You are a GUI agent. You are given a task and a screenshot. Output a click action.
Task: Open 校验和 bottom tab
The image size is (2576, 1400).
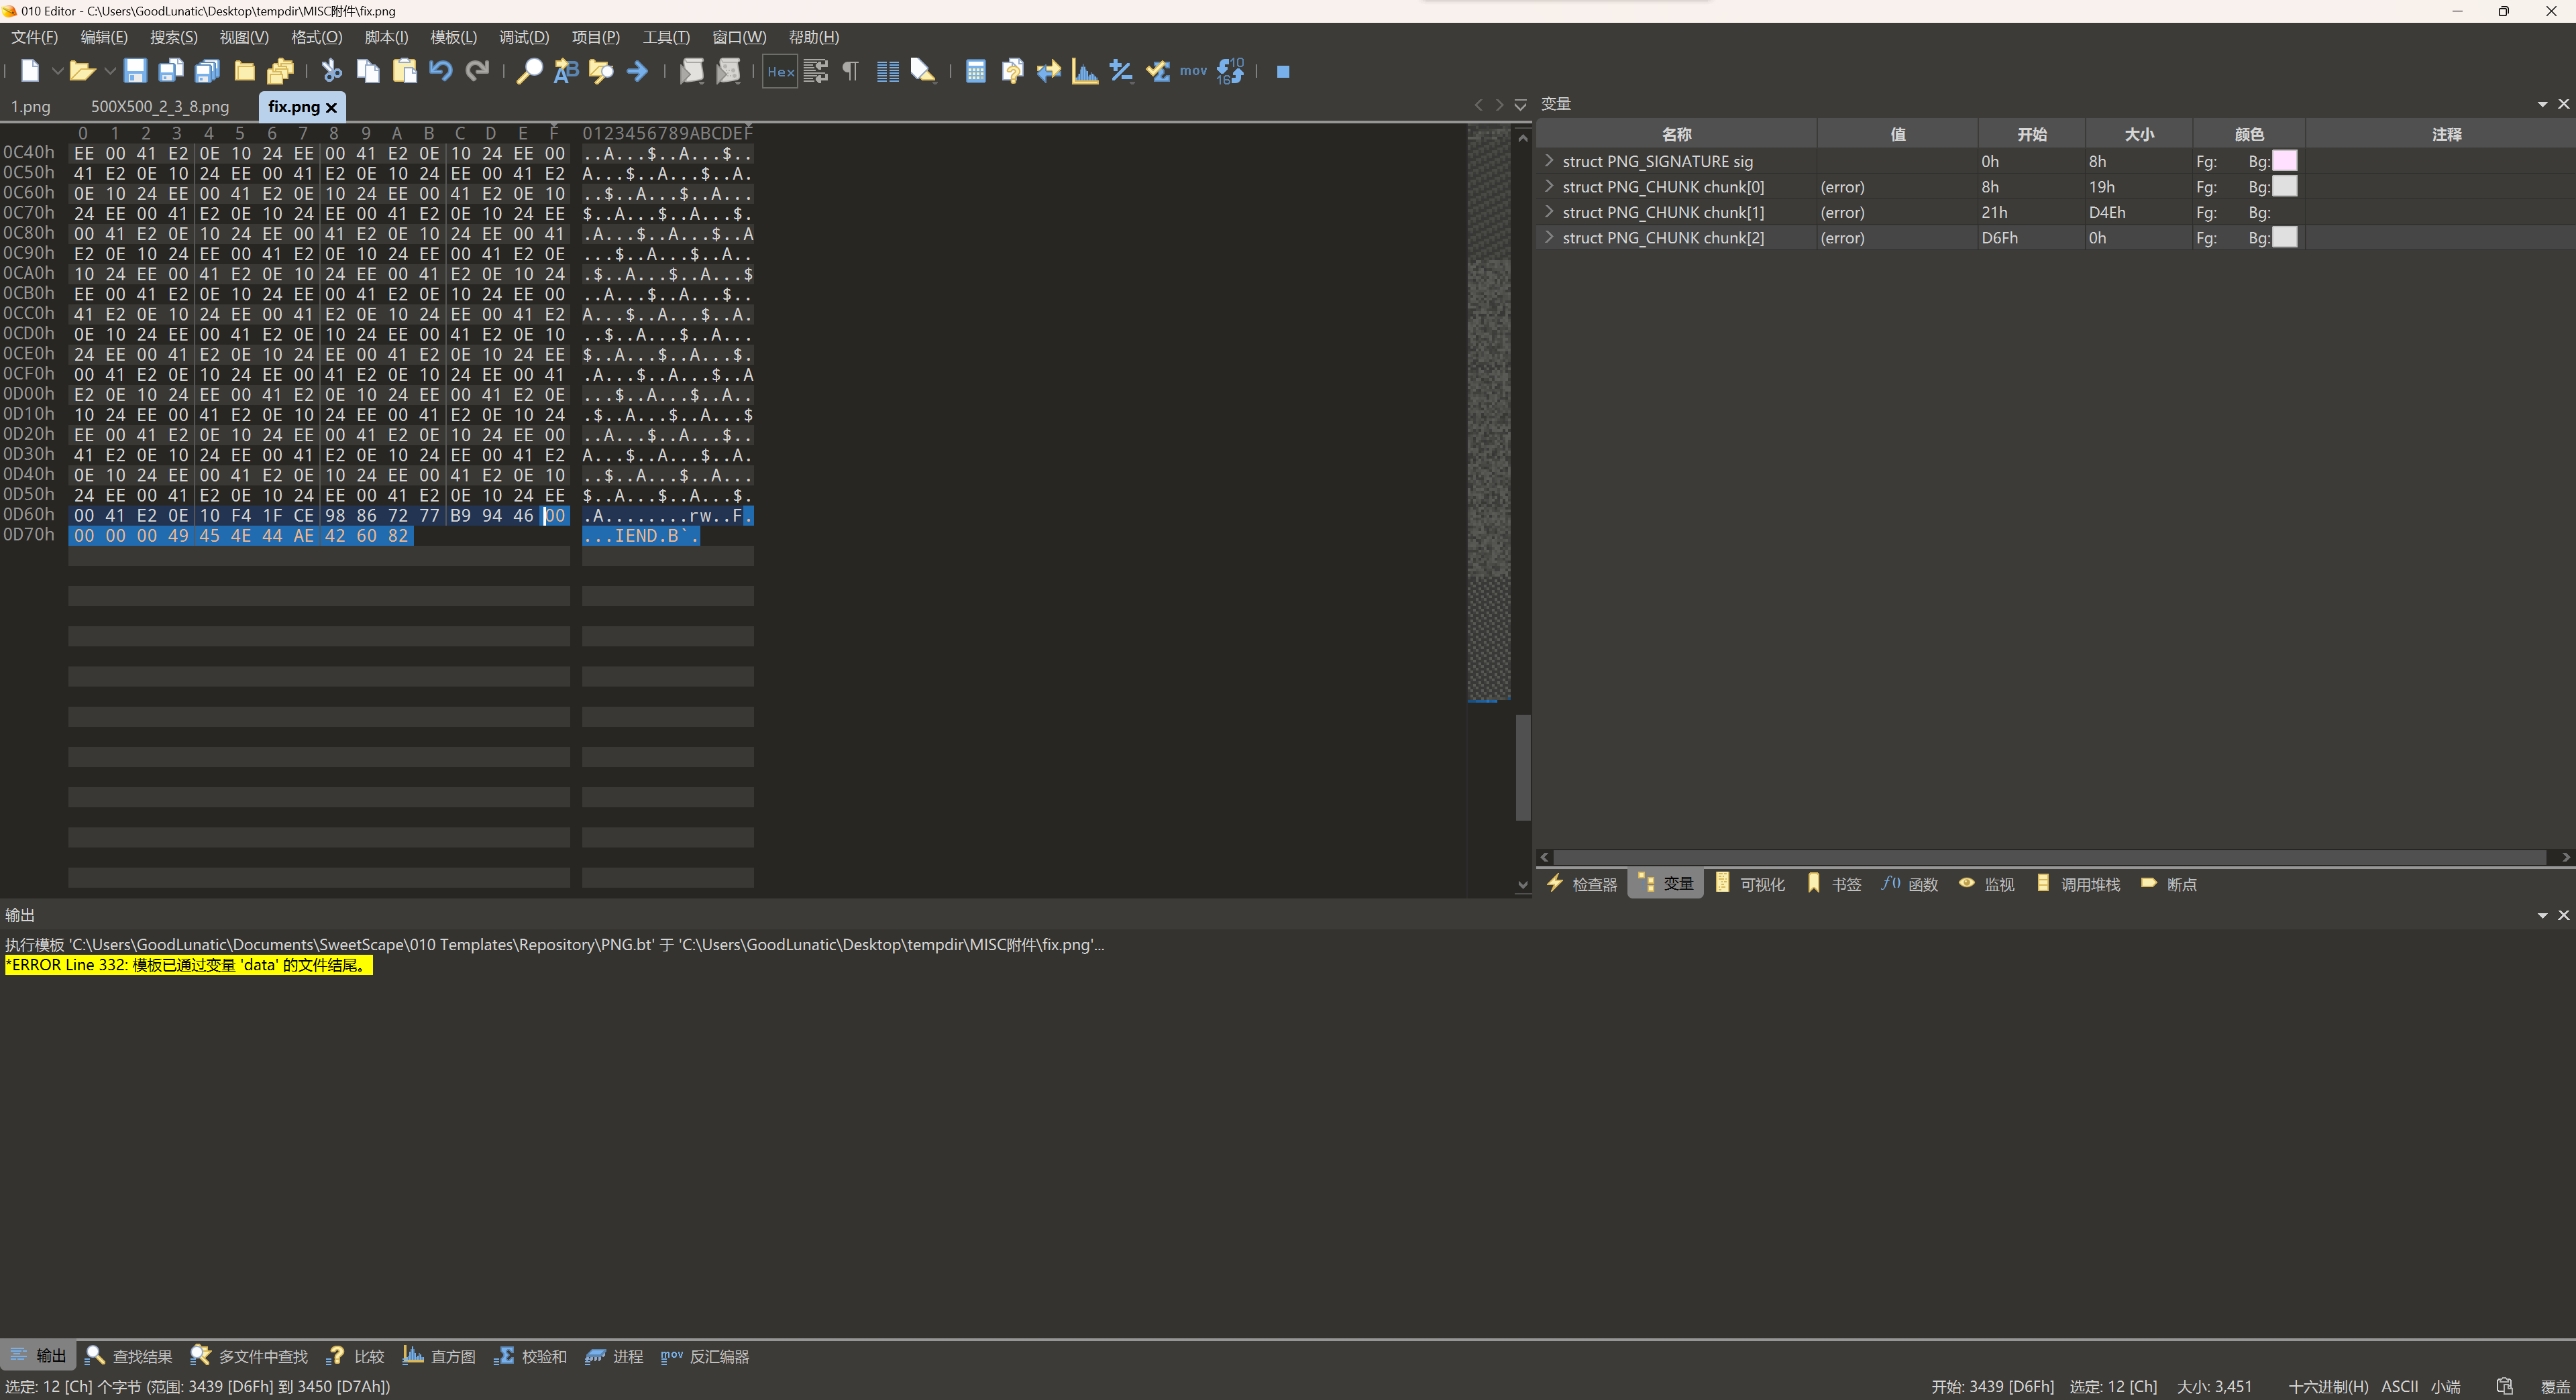tap(531, 1356)
